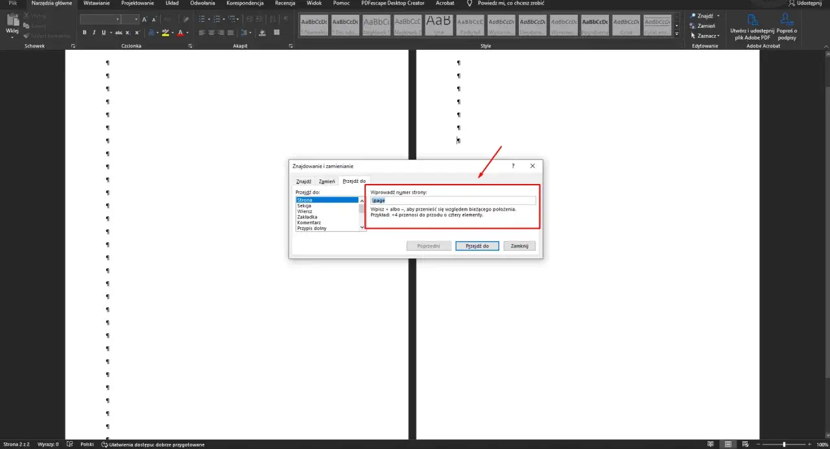This screenshot has height=449, width=830.
Task: Open the Zamień tab in dialog
Action: pyautogui.click(x=327, y=181)
